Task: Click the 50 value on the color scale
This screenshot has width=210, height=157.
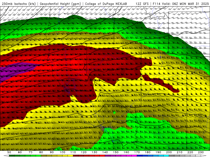Action: tap(9, 152)
